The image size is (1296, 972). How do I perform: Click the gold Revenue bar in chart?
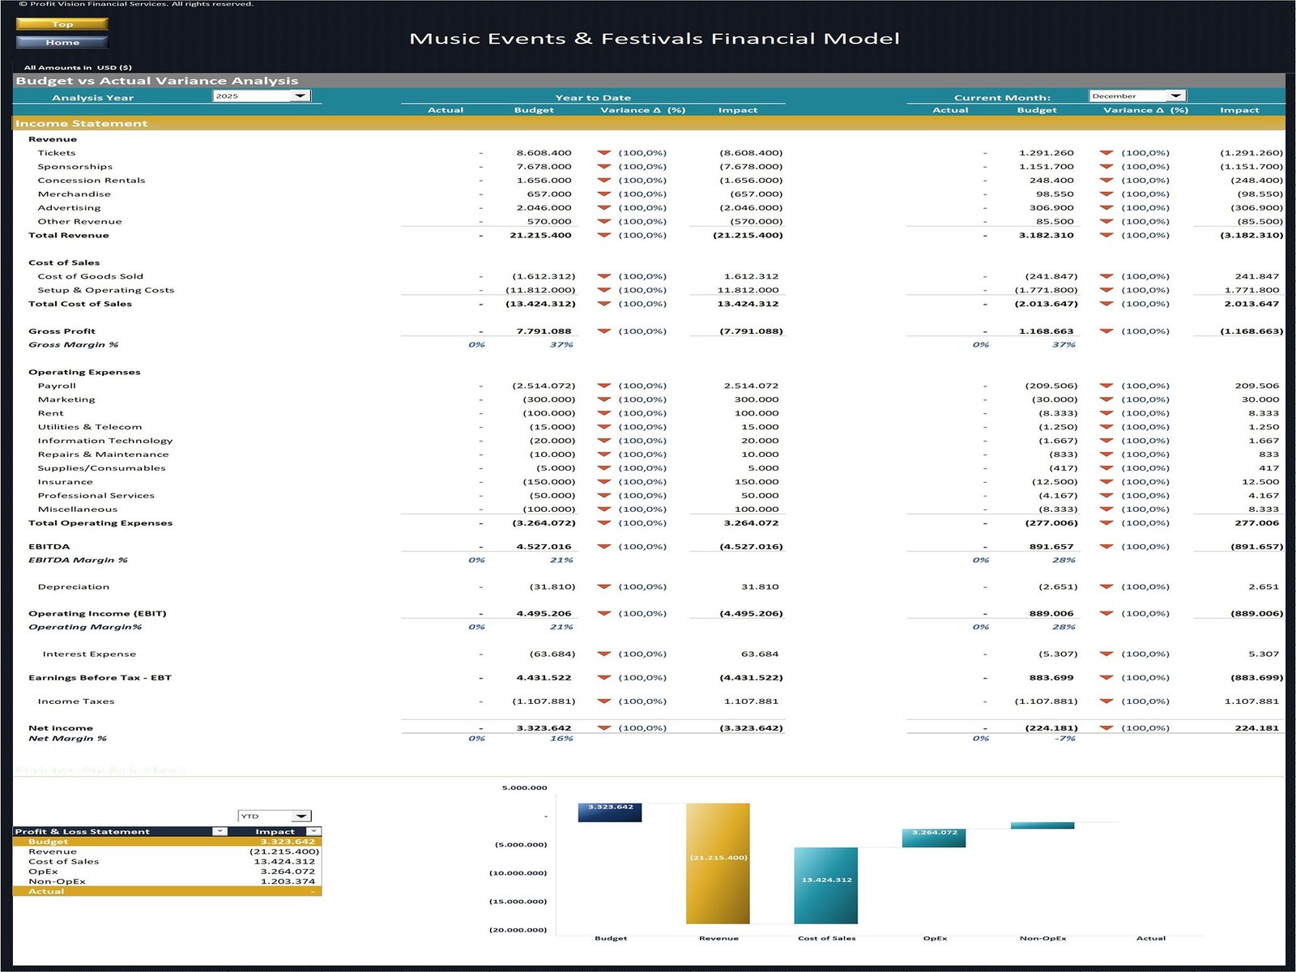[x=718, y=863]
